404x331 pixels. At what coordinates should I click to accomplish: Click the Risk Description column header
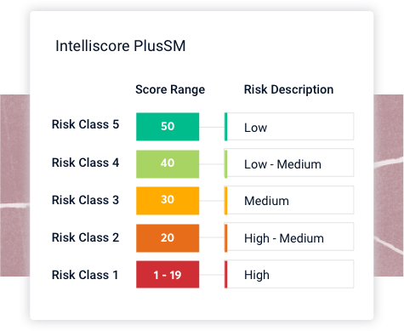(x=288, y=89)
